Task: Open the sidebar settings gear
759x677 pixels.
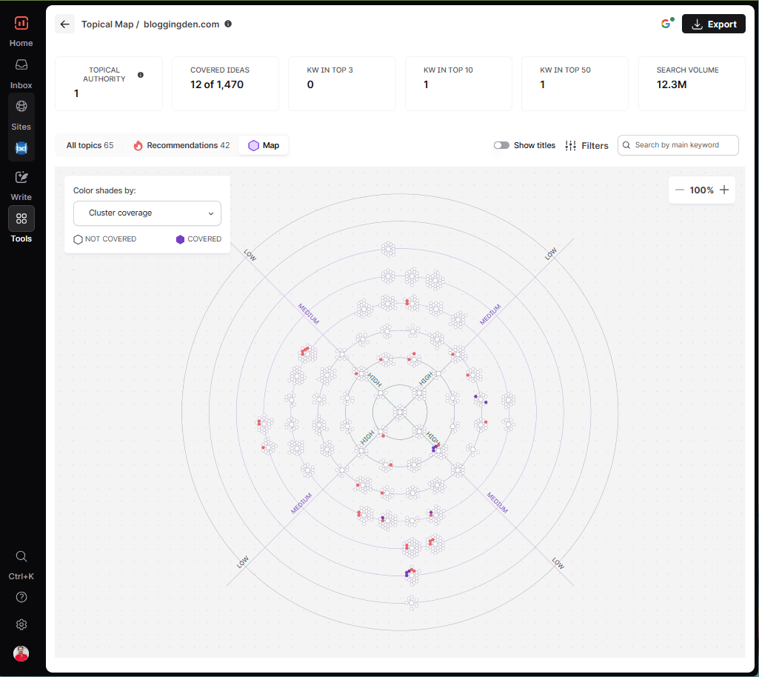Action: coord(21,624)
